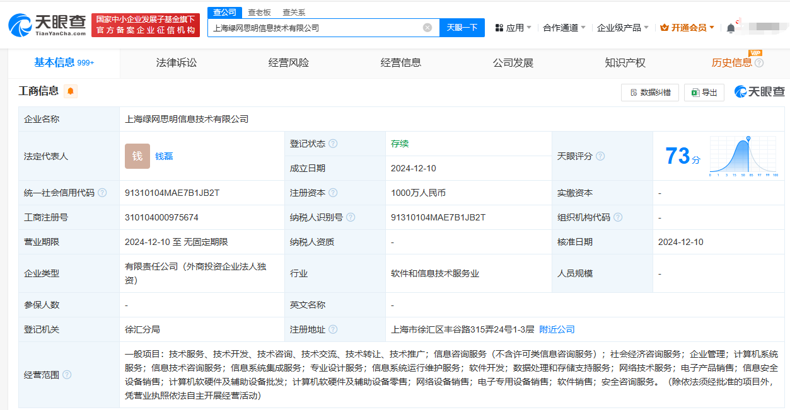
Task: Click the 工商信息 section heading
Action: click(38, 91)
